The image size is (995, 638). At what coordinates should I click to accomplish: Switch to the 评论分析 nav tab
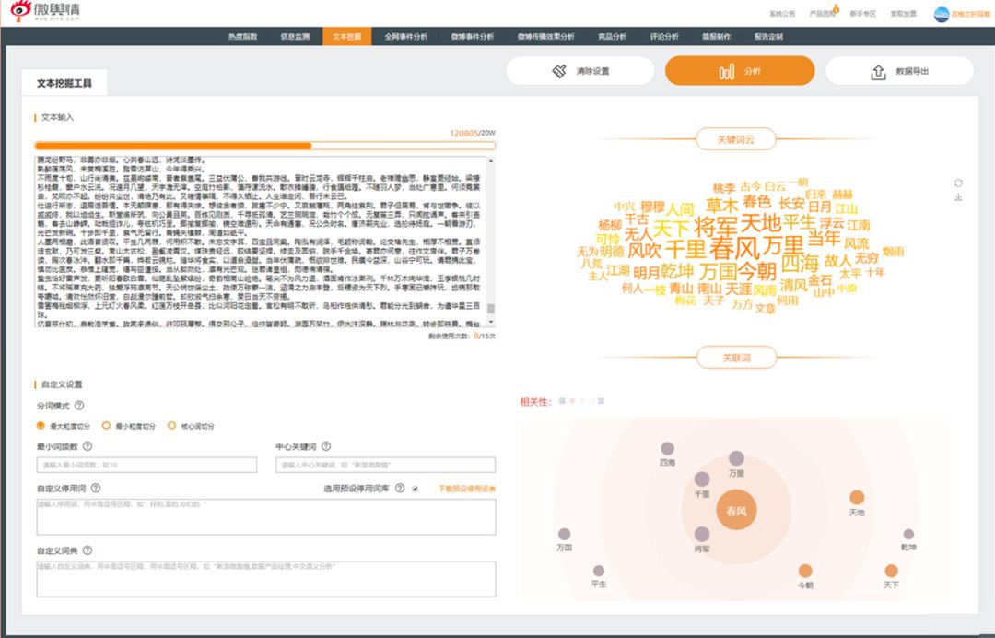point(663,36)
